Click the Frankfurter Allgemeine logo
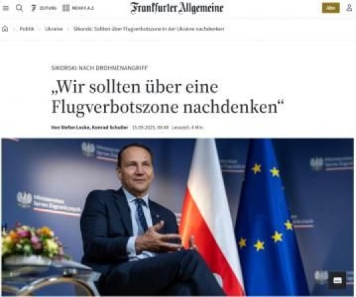 click(x=177, y=8)
